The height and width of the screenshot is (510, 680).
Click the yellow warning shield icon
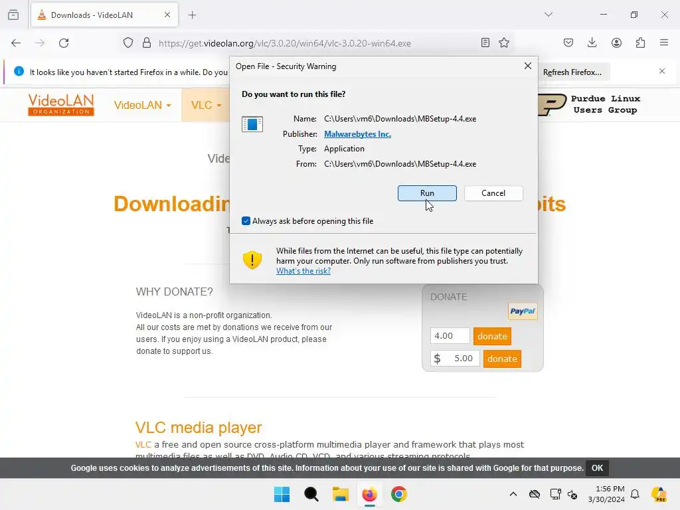252,260
